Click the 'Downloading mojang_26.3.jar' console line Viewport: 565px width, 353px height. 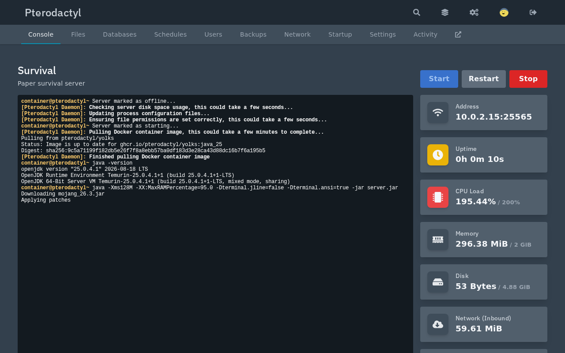[x=63, y=194]
